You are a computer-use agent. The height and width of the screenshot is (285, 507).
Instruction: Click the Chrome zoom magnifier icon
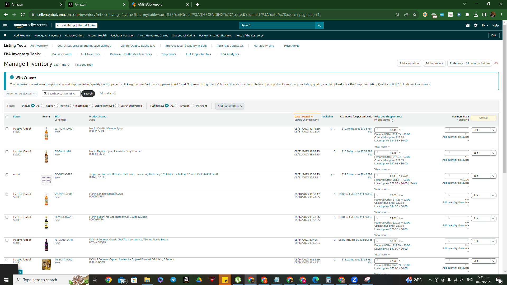point(398,15)
